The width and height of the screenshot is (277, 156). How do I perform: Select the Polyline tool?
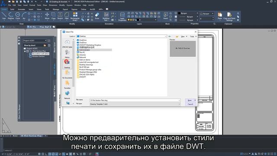tap(11, 16)
